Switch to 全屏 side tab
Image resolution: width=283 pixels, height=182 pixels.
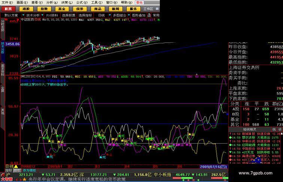[3, 89]
